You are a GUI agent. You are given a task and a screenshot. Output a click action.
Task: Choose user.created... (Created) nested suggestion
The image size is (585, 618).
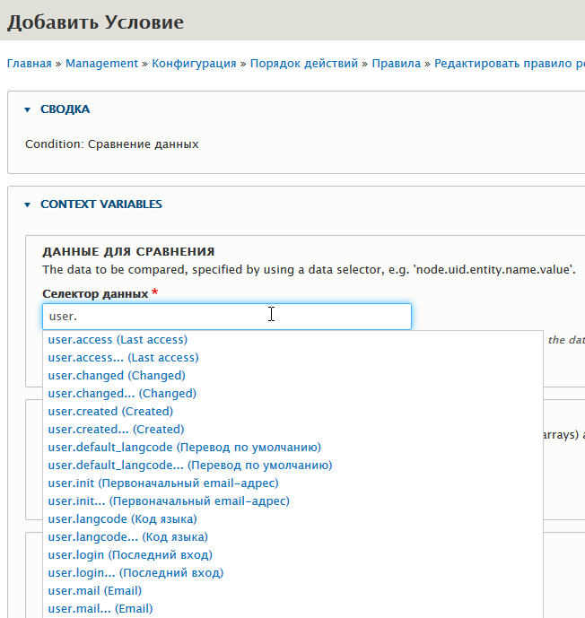tap(115, 430)
